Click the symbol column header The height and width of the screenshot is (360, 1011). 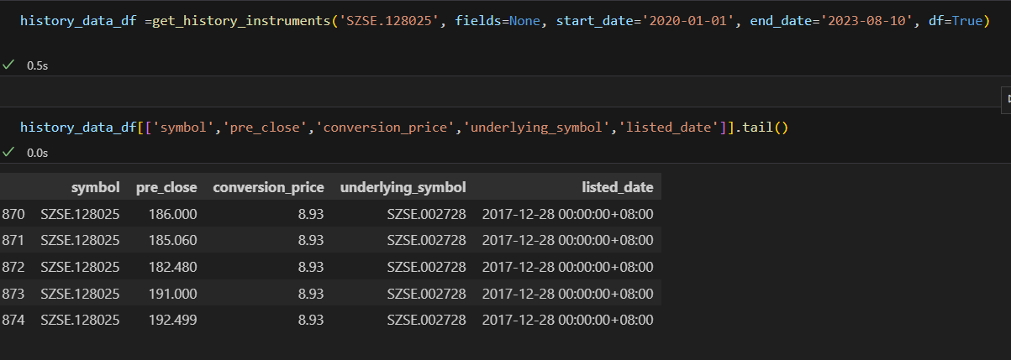95,186
